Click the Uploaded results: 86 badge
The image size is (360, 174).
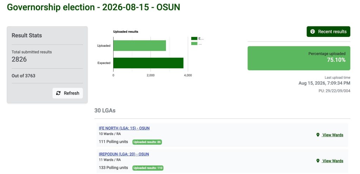tap(147, 142)
